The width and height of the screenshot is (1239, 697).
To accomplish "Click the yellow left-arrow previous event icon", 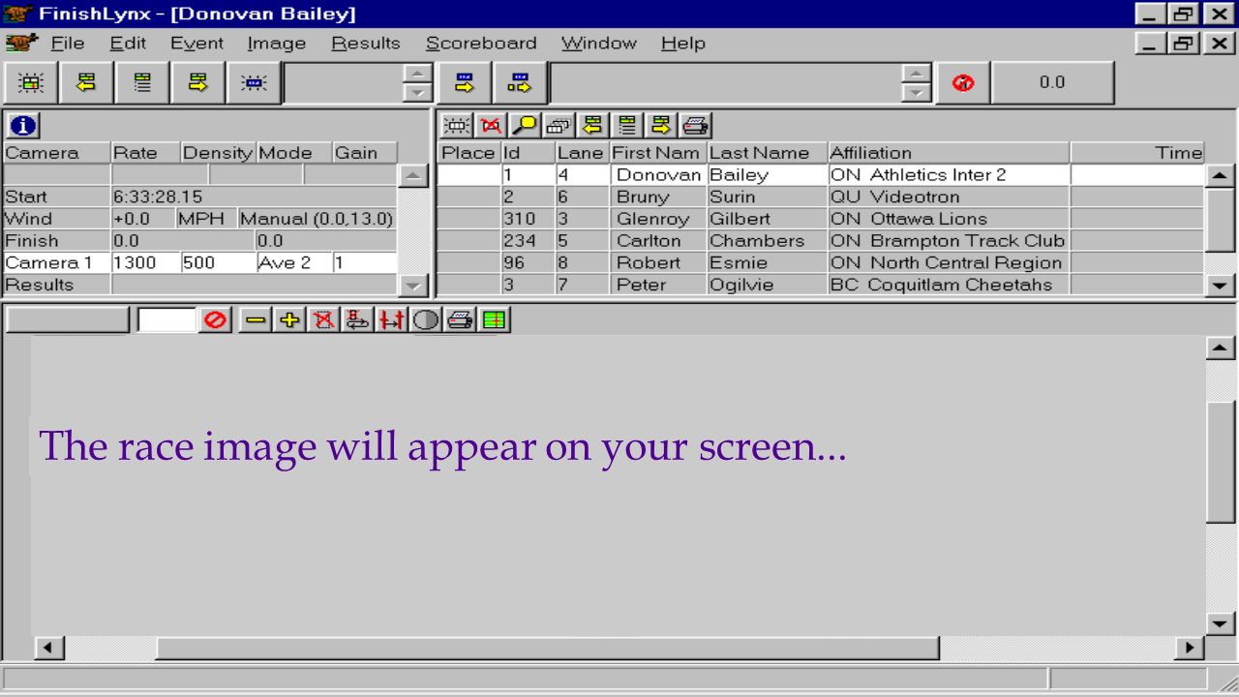I will click(85, 83).
